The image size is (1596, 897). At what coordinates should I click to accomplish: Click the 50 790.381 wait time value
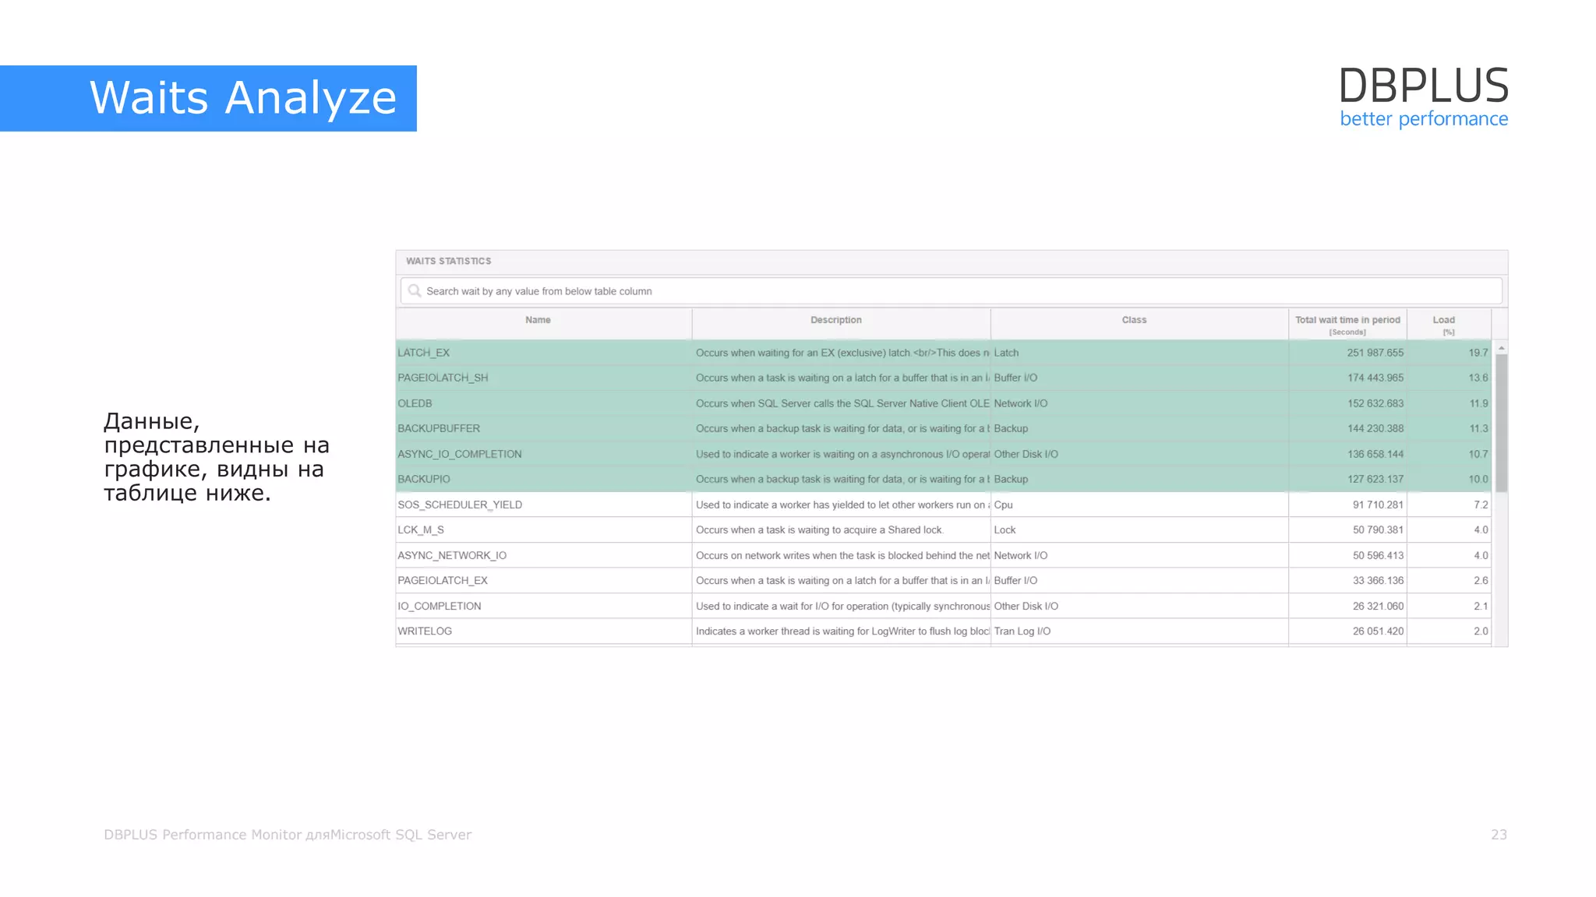coord(1378,529)
